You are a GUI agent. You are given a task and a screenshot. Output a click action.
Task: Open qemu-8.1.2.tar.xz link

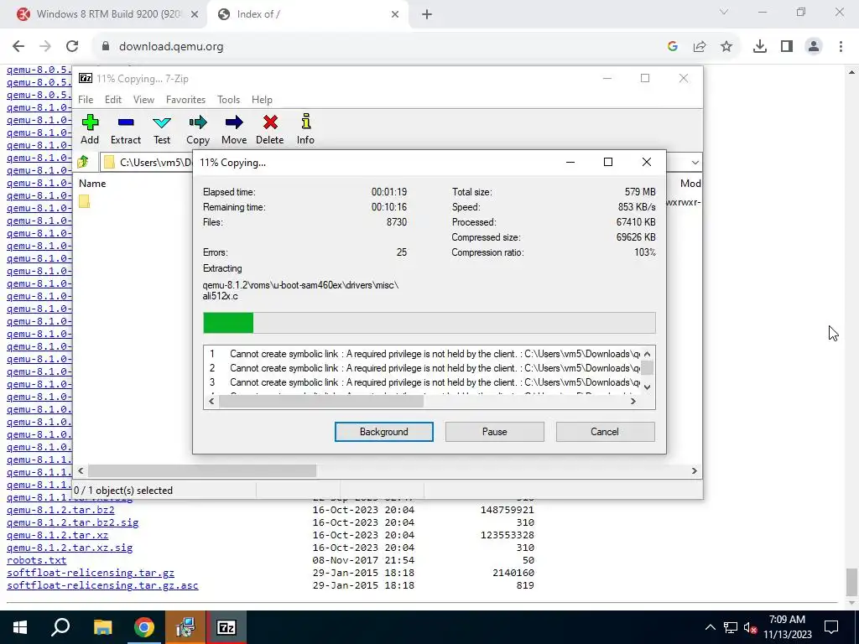(58, 535)
